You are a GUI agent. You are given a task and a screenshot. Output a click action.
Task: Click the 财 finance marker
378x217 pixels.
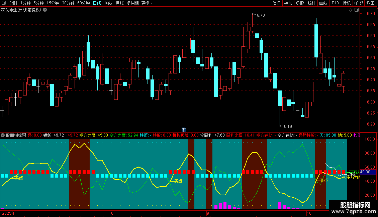point(184,130)
